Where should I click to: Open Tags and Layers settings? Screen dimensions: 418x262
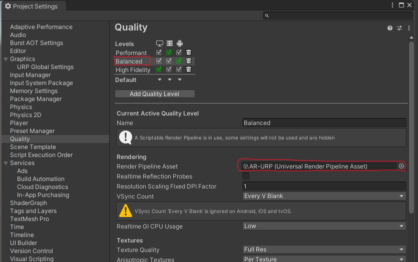(34, 210)
